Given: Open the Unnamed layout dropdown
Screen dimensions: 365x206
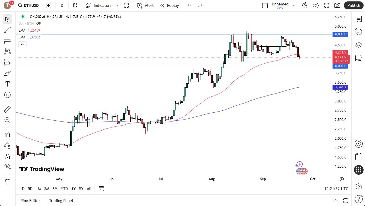Looking at the screenshot, I should pos(293,5).
